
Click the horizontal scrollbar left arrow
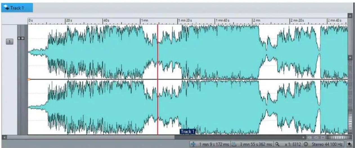tap(4, 137)
